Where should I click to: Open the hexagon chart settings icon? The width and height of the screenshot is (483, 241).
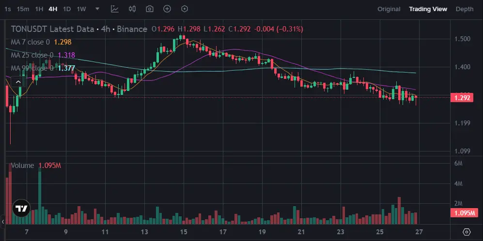click(185, 9)
